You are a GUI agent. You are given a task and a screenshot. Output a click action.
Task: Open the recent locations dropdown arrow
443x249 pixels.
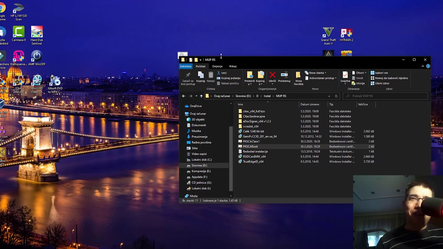(196, 96)
